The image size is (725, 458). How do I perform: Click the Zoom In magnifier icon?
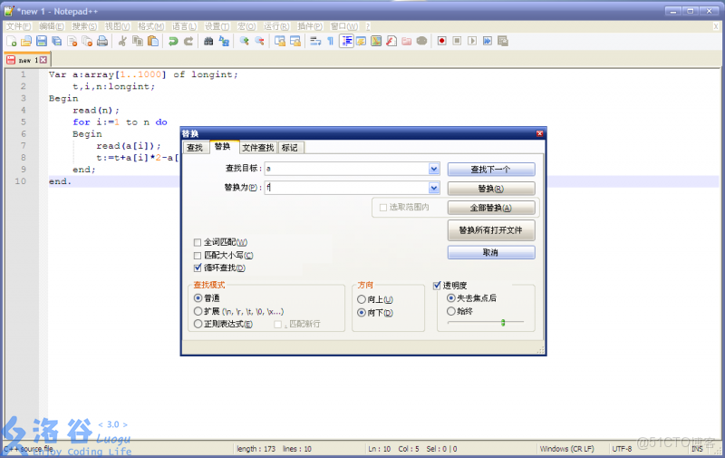pos(244,41)
